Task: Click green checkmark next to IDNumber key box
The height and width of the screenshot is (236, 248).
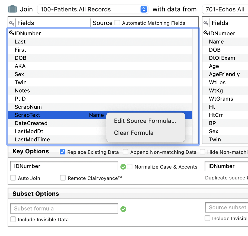Action: tap(123, 166)
